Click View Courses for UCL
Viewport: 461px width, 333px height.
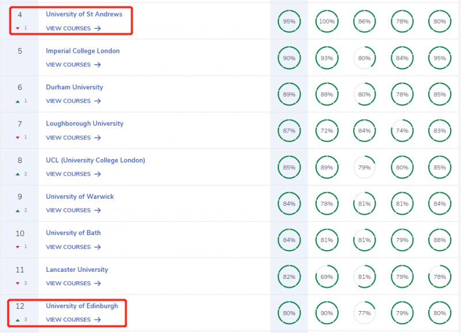[73, 174]
